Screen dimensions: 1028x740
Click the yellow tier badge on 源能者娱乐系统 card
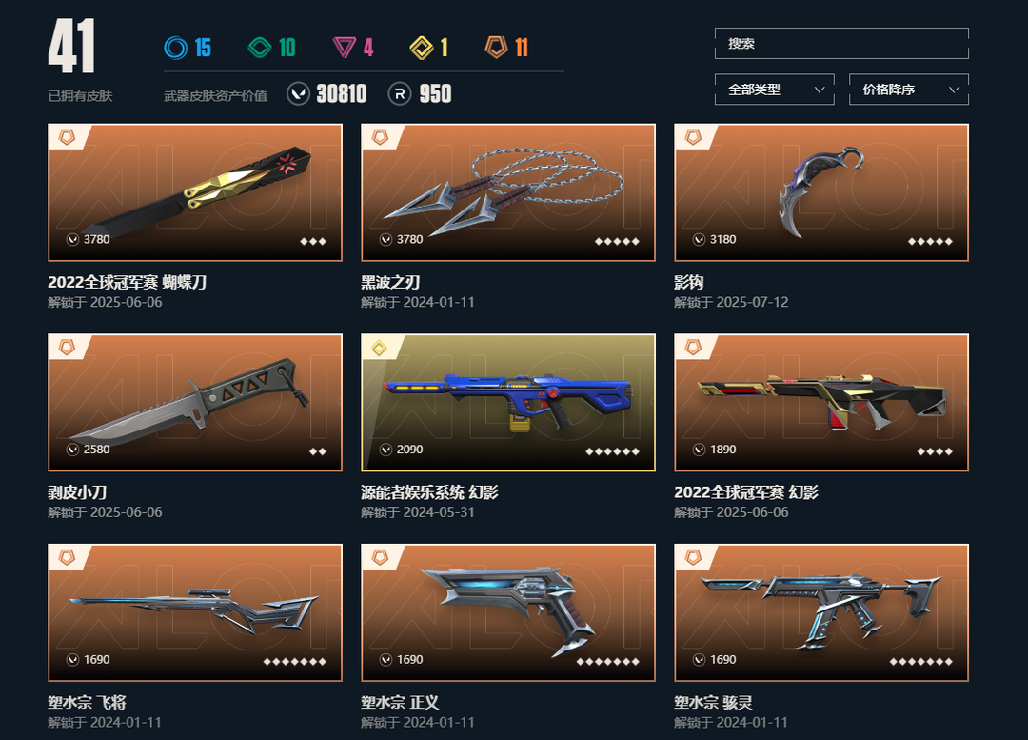point(380,348)
